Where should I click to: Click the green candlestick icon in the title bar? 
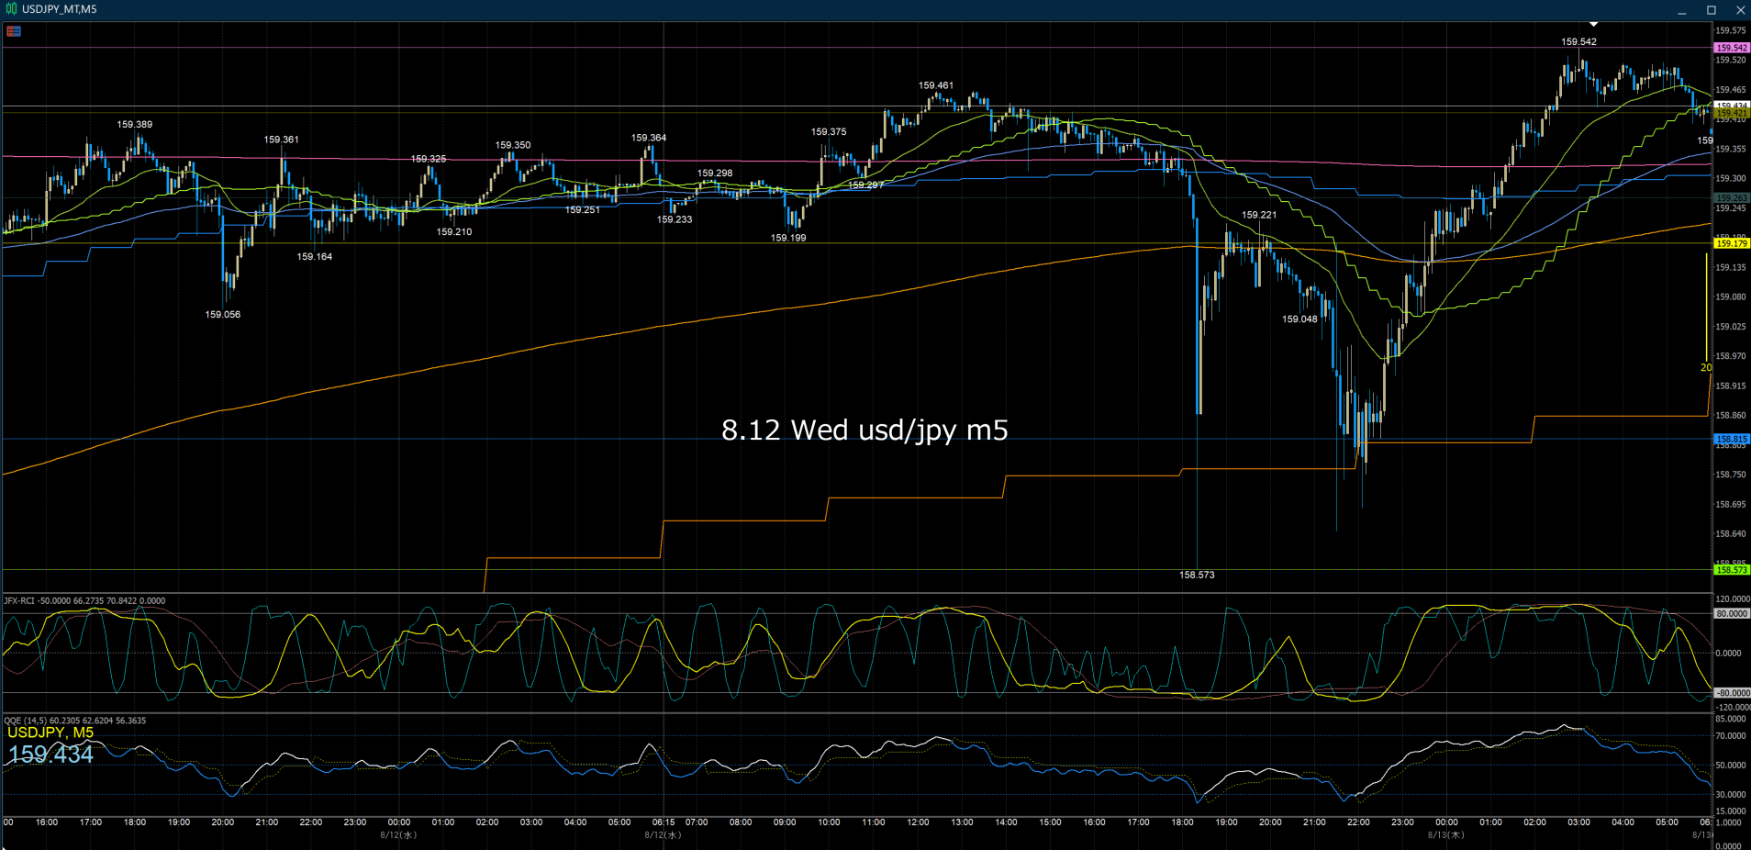[11, 9]
